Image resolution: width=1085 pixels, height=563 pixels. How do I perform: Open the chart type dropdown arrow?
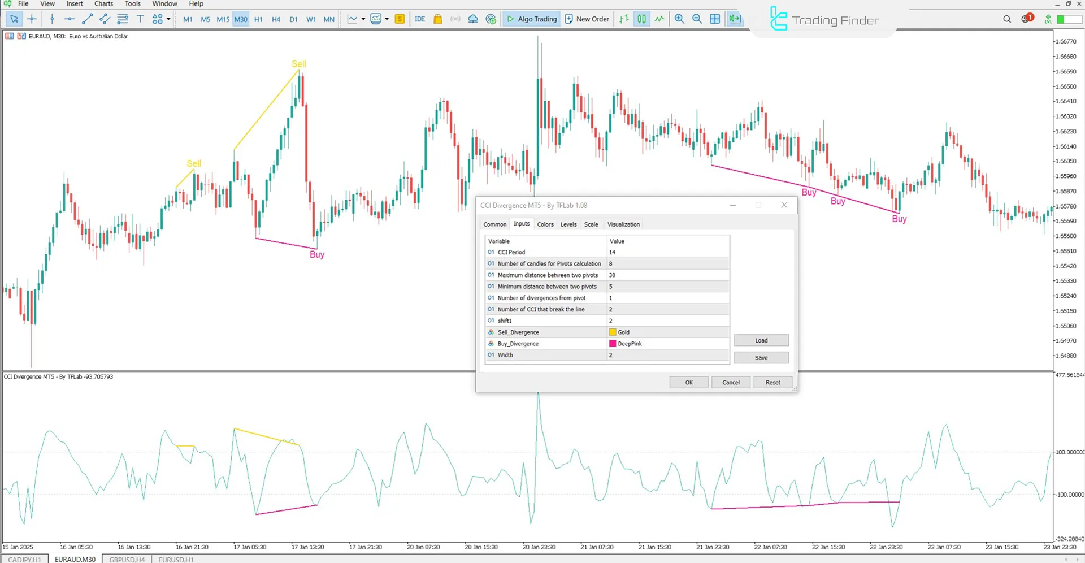click(363, 19)
